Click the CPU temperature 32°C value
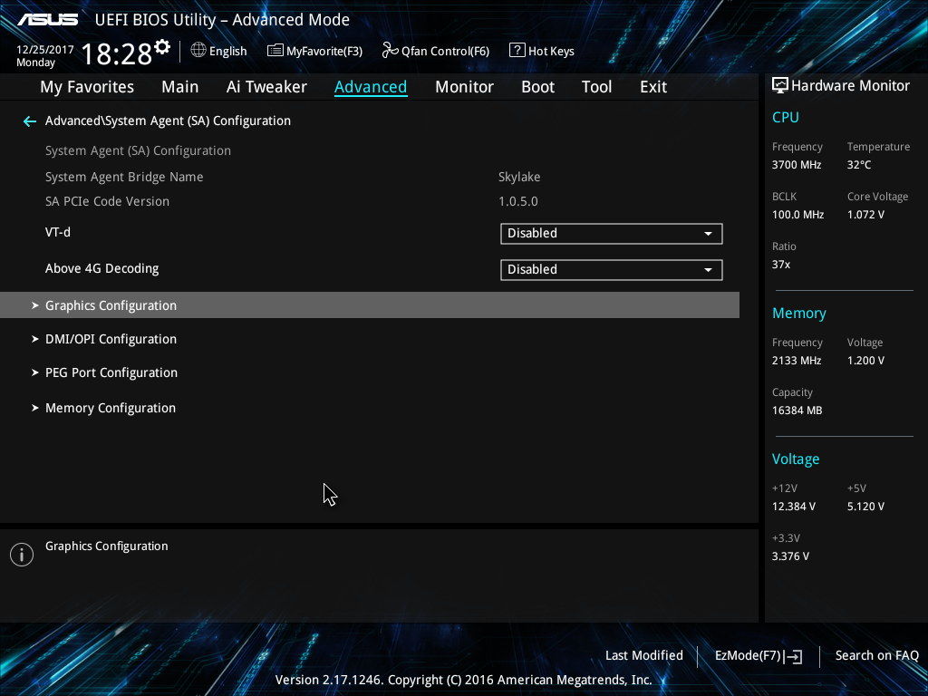The image size is (928, 696). click(x=859, y=165)
